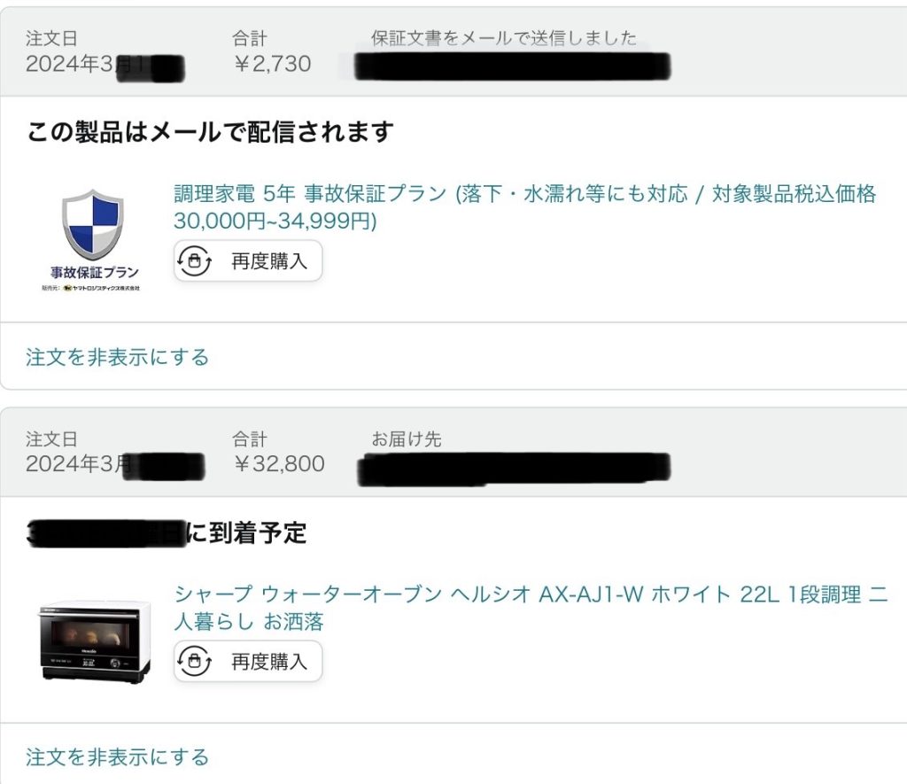Hide the ¥2,730 order via 注文を非表示にする
The image size is (907, 784).
(x=117, y=357)
